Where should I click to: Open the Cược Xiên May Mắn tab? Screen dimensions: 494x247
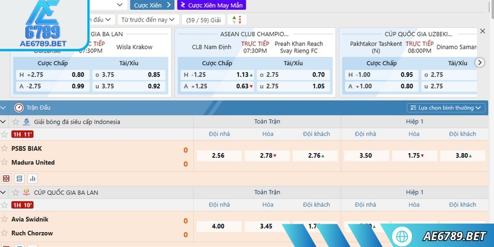pyautogui.click(x=211, y=5)
